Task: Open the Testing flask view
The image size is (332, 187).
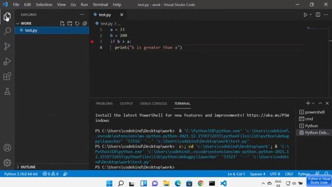Action: pos(7,91)
